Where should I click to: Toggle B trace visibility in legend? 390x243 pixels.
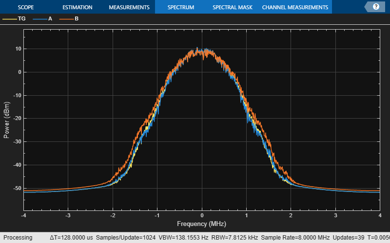tap(77, 19)
